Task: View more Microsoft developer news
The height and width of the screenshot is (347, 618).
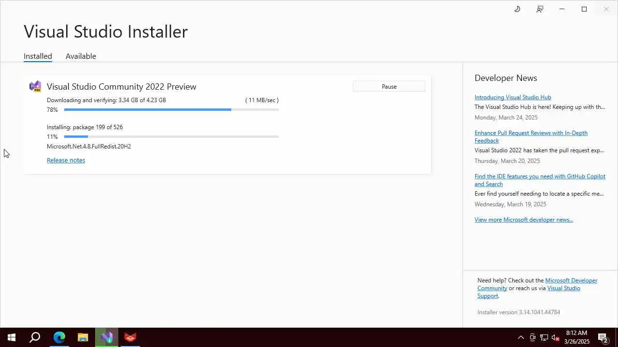Action: pos(524,219)
